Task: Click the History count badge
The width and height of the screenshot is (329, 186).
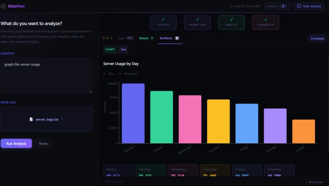Action: pos(283,6)
